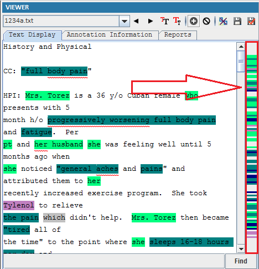Select the highlighted Tylenol annotation
The image size is (259, 269).
tap(19, 205)
